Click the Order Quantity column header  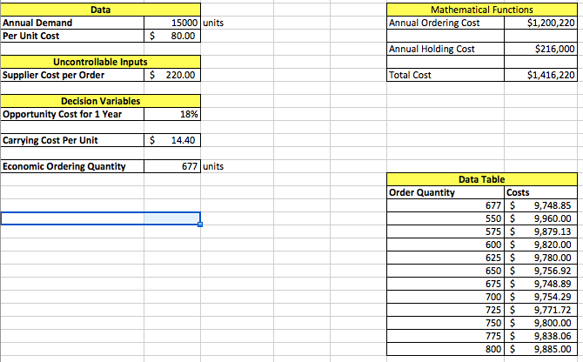point(446,192)
